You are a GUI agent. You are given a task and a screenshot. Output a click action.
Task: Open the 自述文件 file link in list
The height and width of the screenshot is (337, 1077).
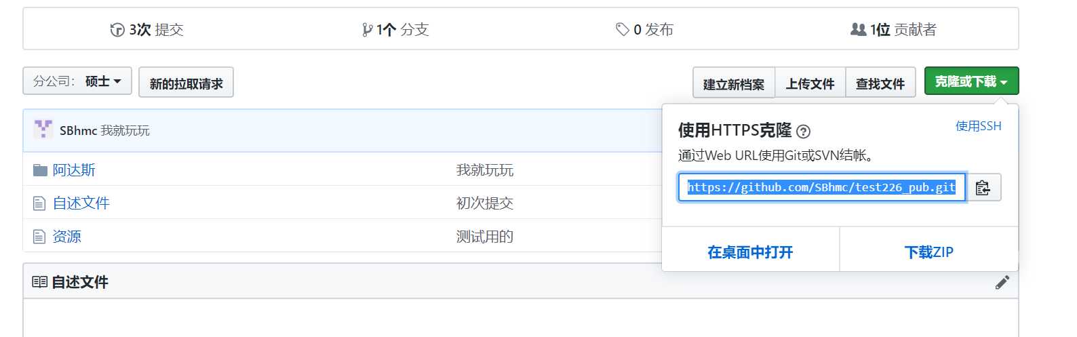pos(81,203)
